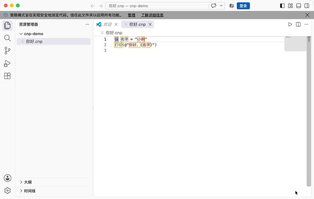Image resolution: width=314 pixels, height=199 pixels.
Task: Click the 管理 link in banner
Action: pyautogui.click(x=132, y=15)
